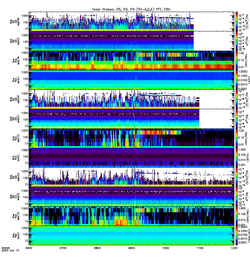Pick the color bar beside thd fff scm3 panel

[237, 119]
